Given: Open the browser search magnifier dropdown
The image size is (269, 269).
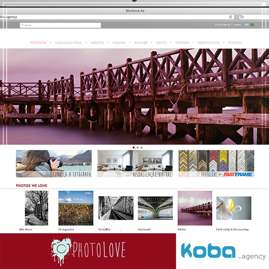Looking at the screenshot, I should click(x=242, y=17).
